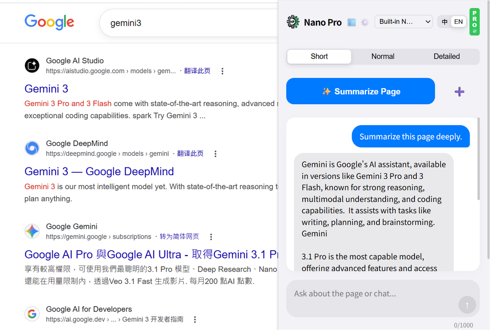Click 翻译此页 for AI Studio result
This screenshot has height=330, width=490.
click(197, 71)
